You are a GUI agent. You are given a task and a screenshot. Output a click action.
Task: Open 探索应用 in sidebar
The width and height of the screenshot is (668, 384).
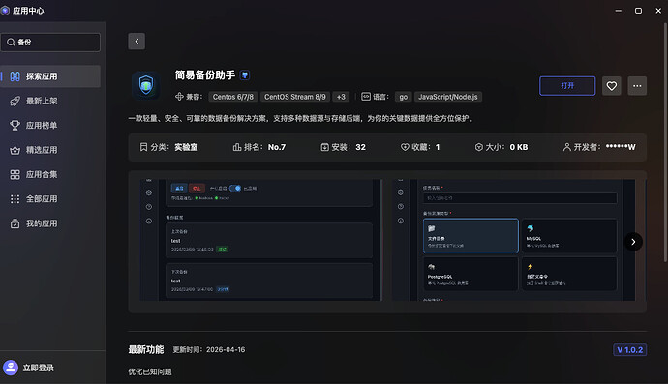pyautogui.click(x=50, y=76)
